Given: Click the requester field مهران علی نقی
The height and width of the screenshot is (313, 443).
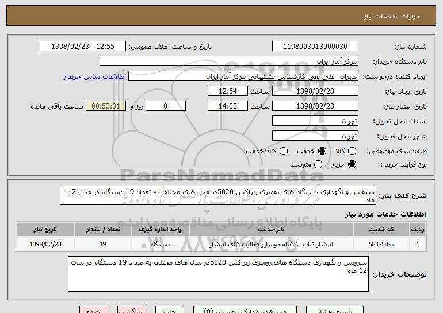Looking at the screenshot, I should coord(243,76).
